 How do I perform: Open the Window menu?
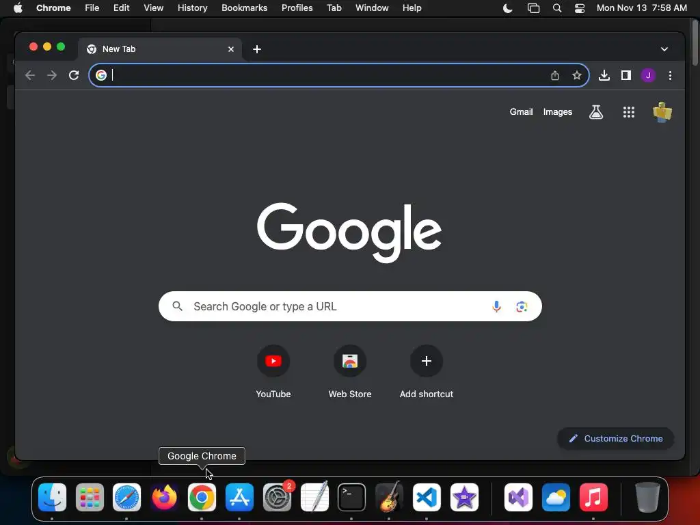tap(372, 8)
